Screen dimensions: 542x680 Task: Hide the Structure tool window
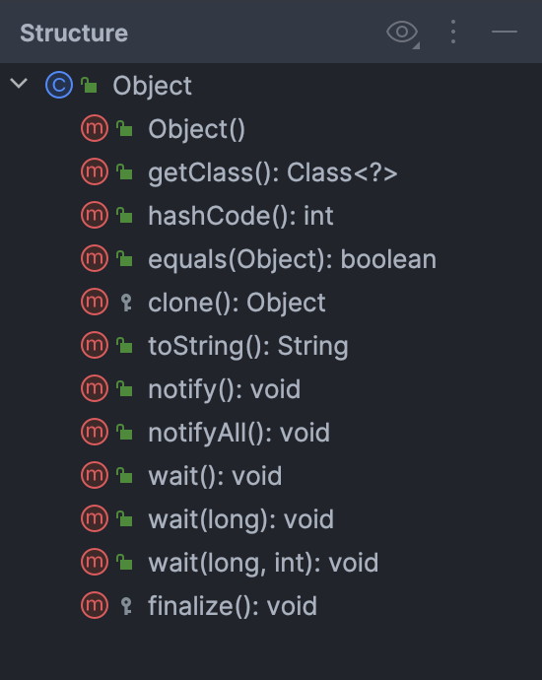(x=505, y=32)
